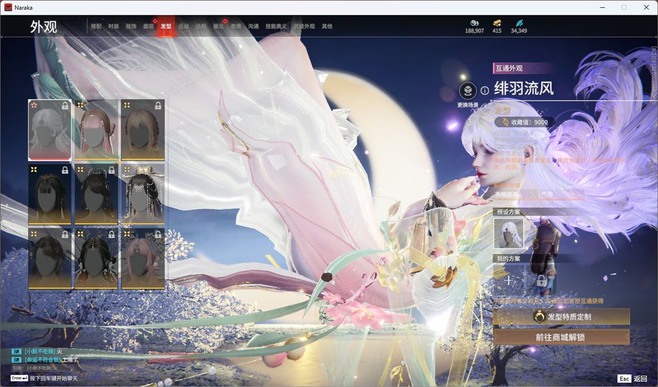The width and height of the screenshot is (658, 387).
Task: Click the Naraka app icon in title bar
Action: click(x=8, y=7)
